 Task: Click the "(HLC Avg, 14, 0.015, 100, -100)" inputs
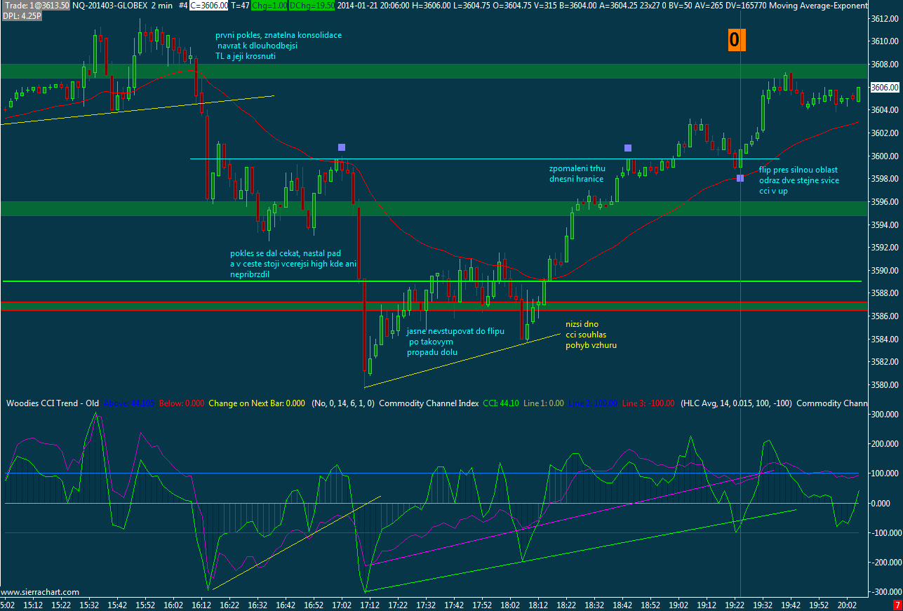point(736,403)
